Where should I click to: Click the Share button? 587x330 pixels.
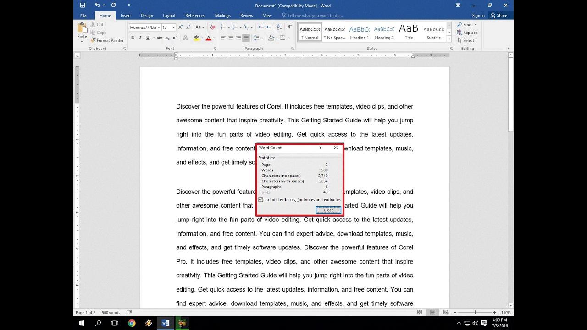[499, 16]
